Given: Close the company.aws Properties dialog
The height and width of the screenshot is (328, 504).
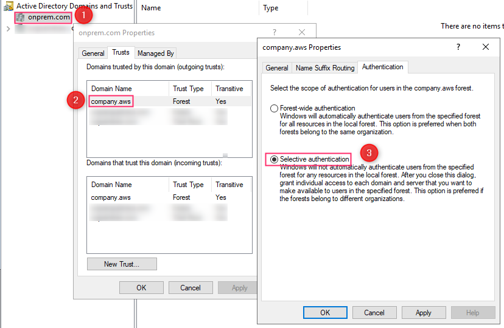Looking at the screenshot, I should point(486,47).
